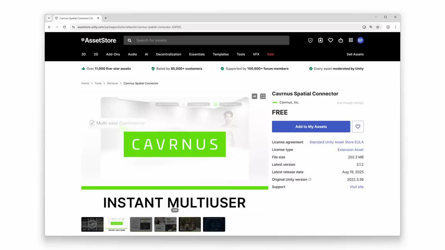Open the VFX category menu
Image resolution: width=445 pixels, height=250 pixels.
coord(256,54)
